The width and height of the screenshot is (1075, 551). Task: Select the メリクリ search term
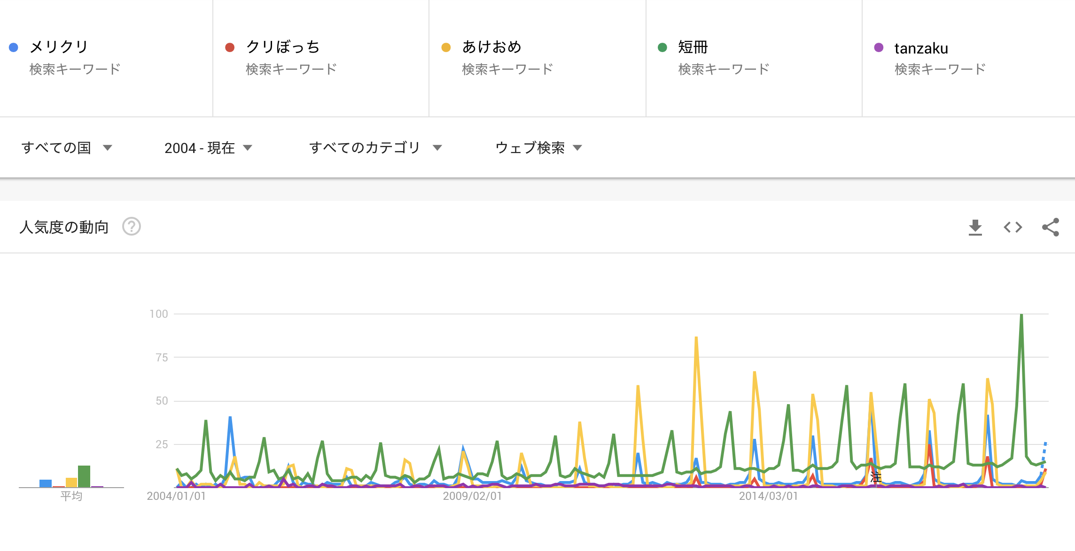tap(59, 47)
